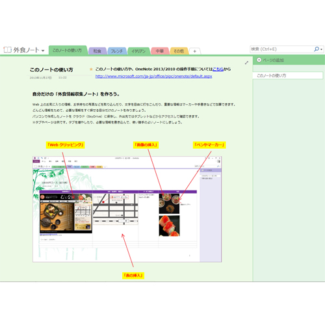Expand the full page view arrow icon
Screen dimensions: 325x325
(246, 63)
